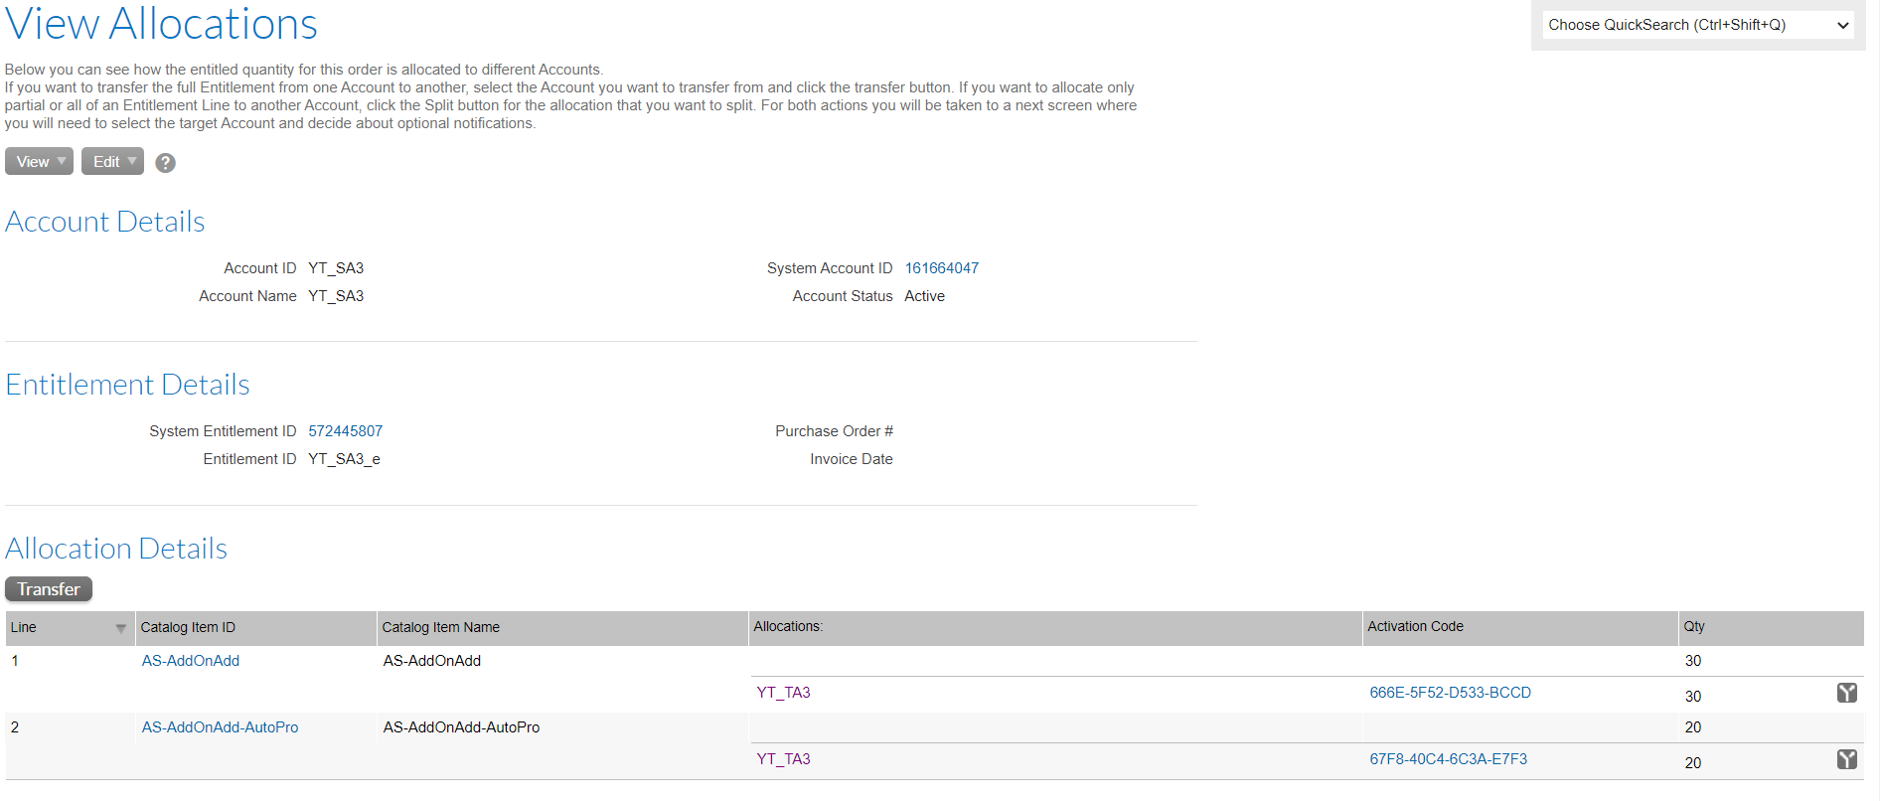Open System Entitlement ID 572445807 link
Screen dimensions: 1880x801
tap(345, 431)
